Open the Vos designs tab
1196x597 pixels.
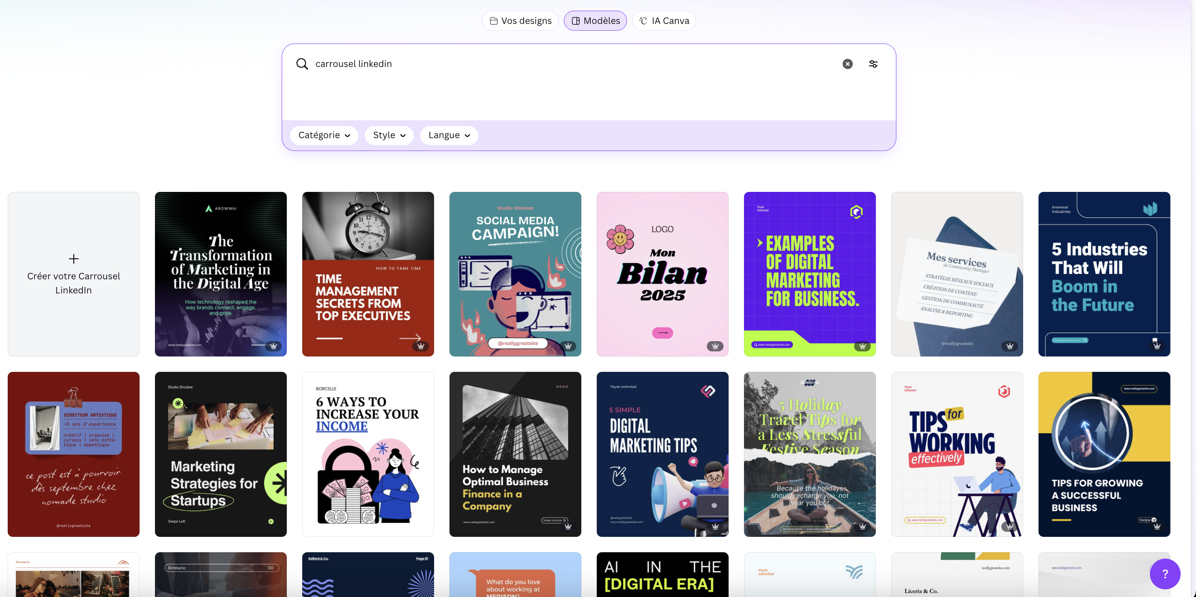[x=520, y=21]
